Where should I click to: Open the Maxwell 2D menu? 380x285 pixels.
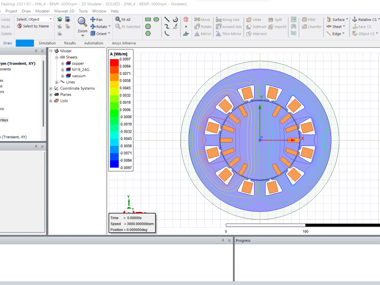click(x=64, y=11)
